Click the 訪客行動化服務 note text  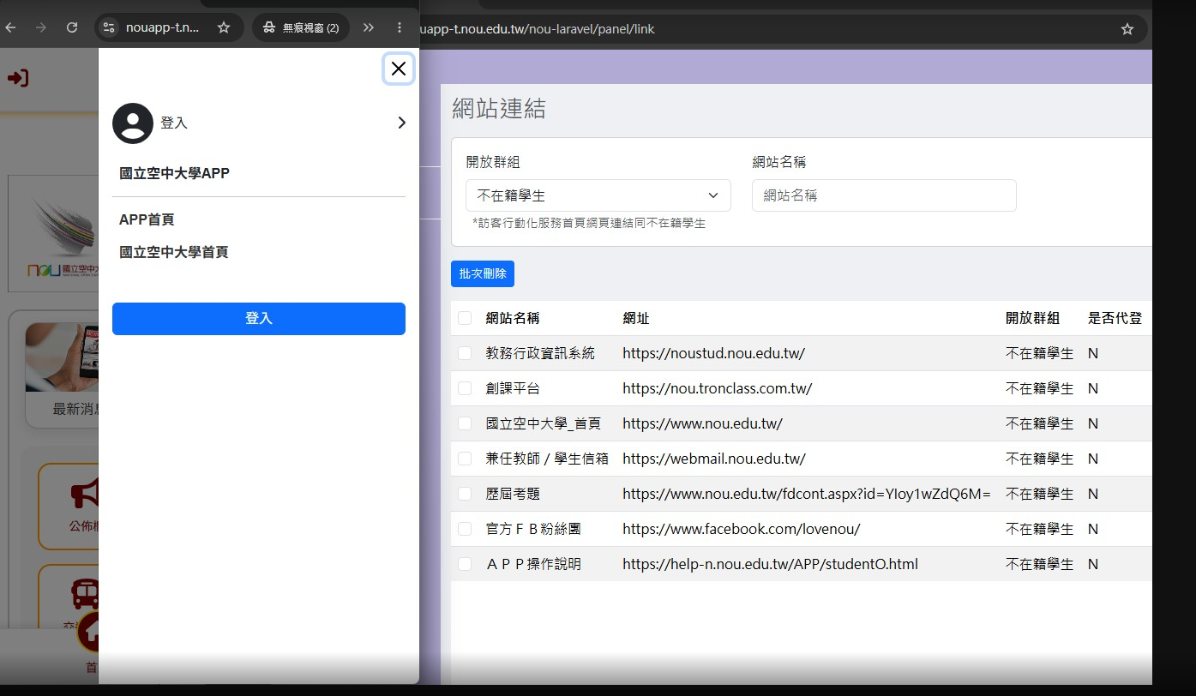589,223
